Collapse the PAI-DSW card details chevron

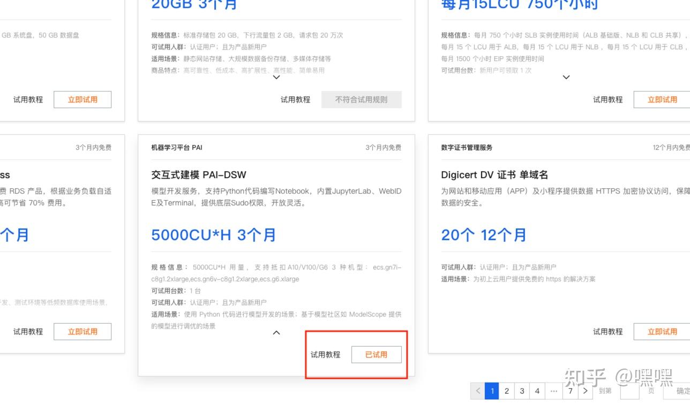pos(276,332)
